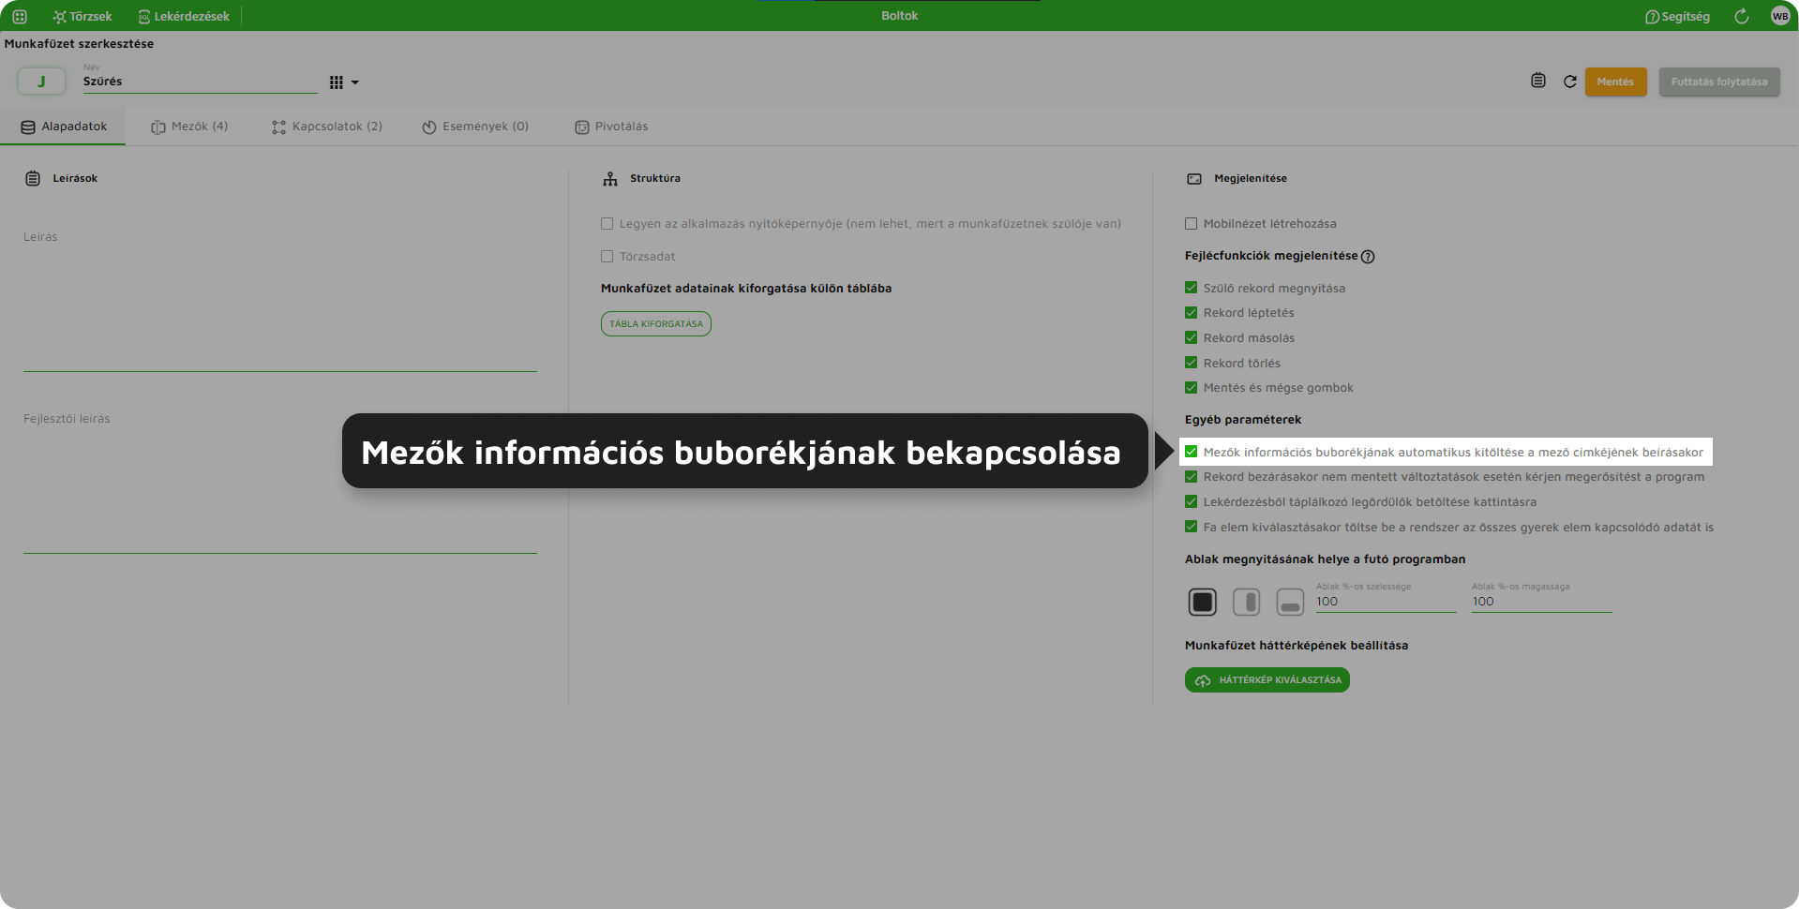
Task: Open the grid layout dropdown next to name
Action: click(x=344, y=82)
